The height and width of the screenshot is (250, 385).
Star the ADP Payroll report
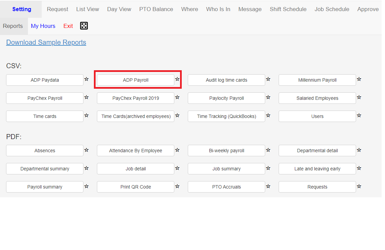coord(177,79)
